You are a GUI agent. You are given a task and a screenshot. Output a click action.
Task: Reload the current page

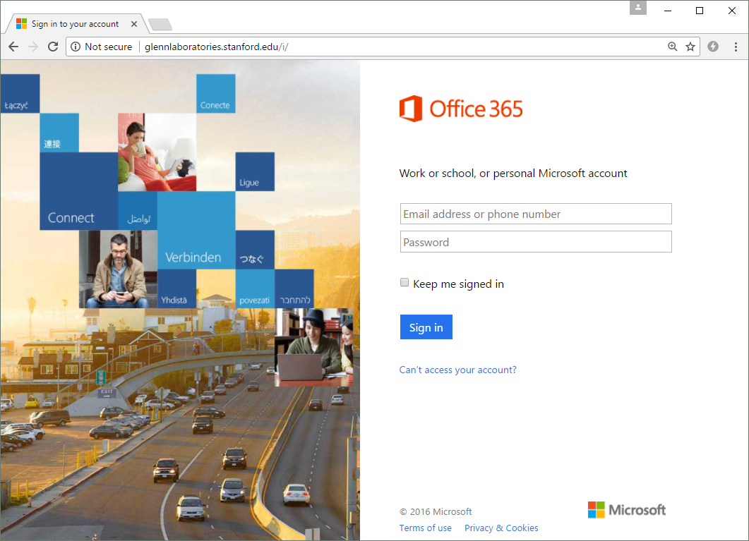coord(53,47)
